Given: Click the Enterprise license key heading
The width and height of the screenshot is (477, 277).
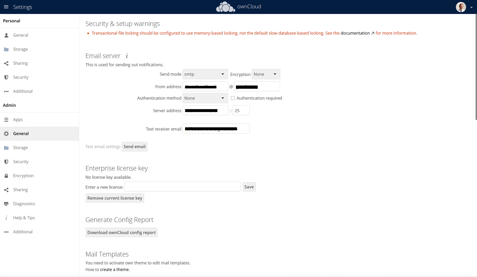Looking at the screenshot, I should click(x=116, y=168).
